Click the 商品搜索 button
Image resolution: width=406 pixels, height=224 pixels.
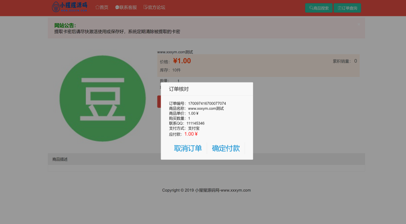(x=319, y=8)
